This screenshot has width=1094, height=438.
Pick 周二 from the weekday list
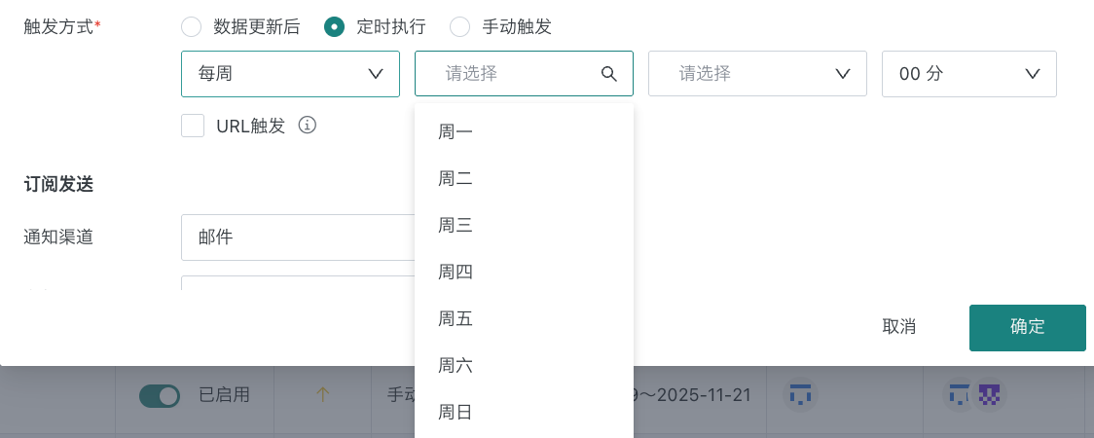coord(524,178)
